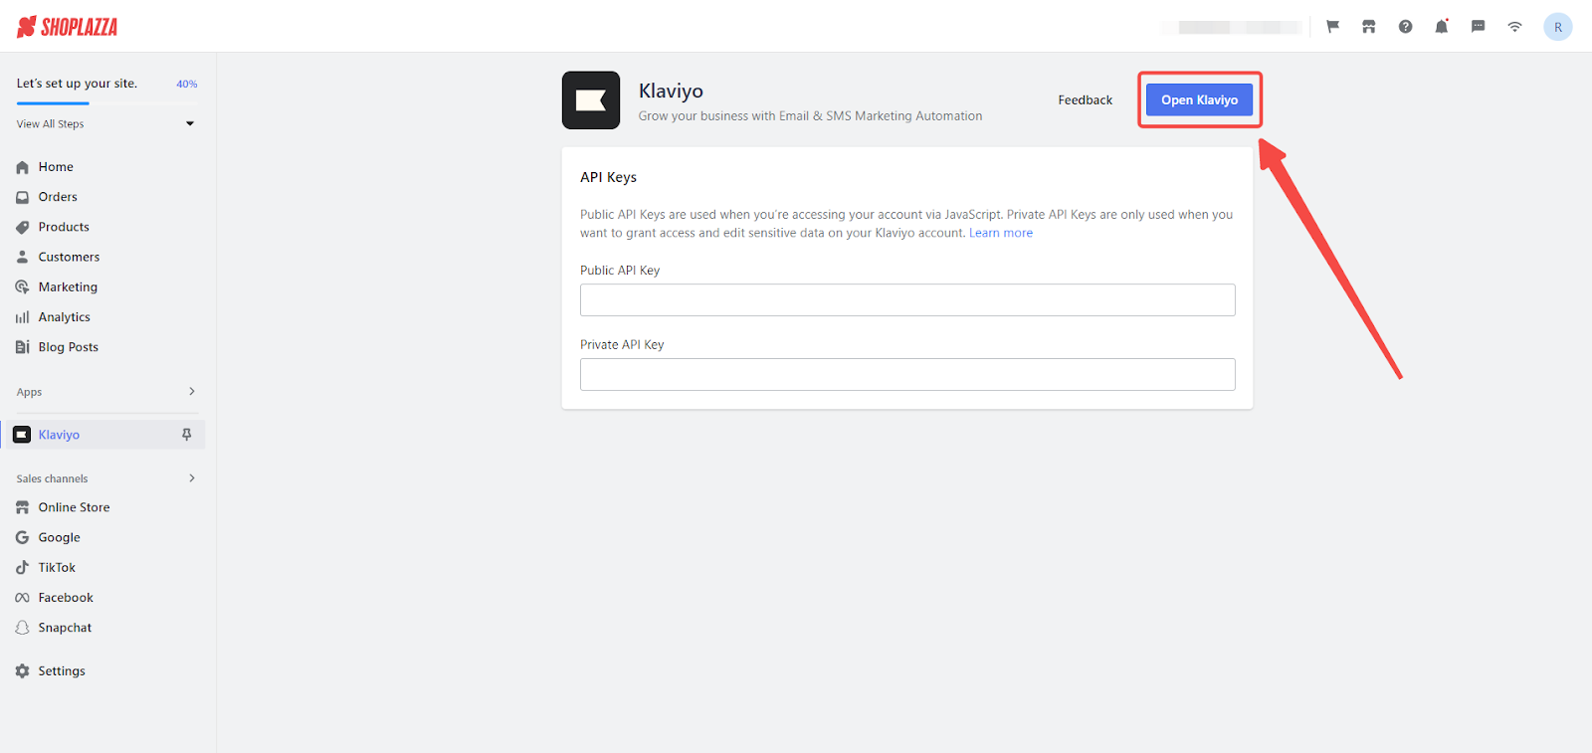Open Blog Posts in sidebar
Viewport: 1592px width, 753px height.
[x=69, y=347]
